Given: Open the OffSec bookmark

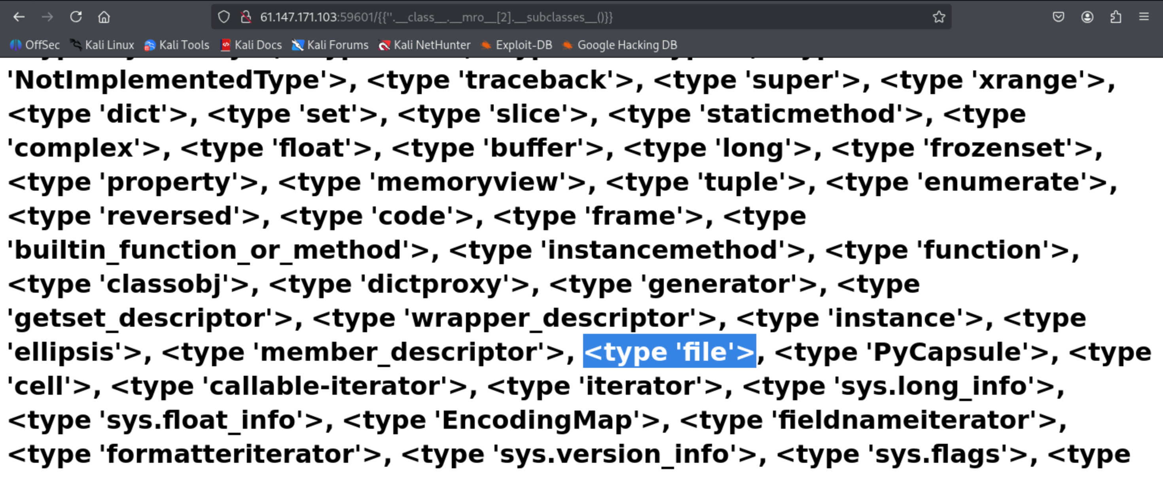Looking at the screenshot, I should pos(35,45).
